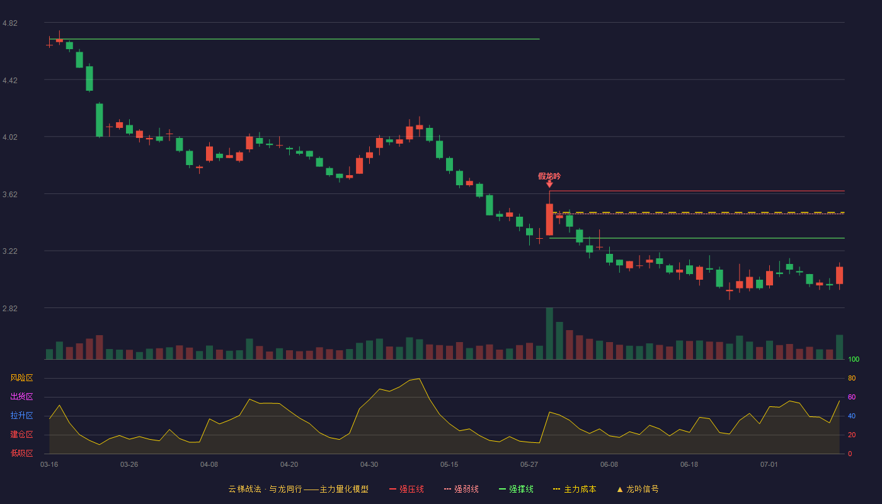Toggle the 强弱线 legend entry

(461, 489)
